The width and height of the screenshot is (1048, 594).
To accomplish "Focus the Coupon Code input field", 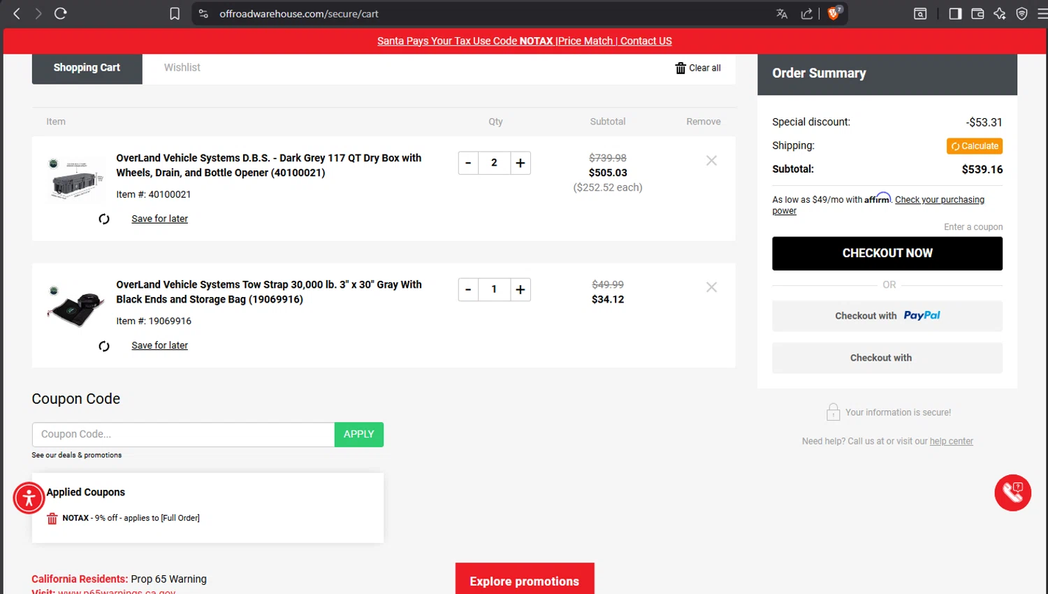I will pos(183,435).
